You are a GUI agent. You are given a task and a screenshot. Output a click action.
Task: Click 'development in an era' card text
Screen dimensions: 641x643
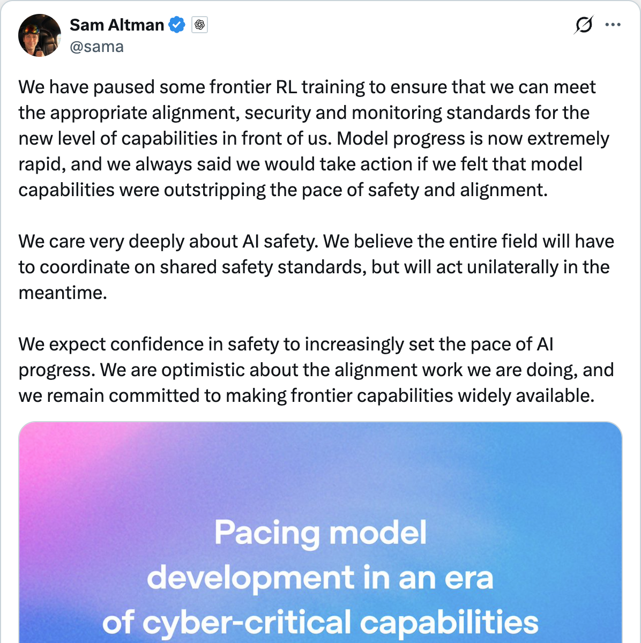click(x=320, y=578)
